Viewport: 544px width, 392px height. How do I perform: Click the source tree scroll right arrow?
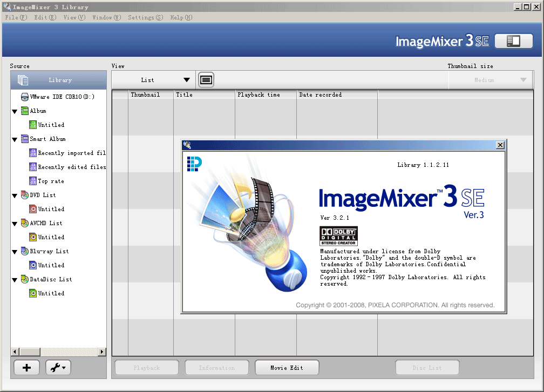coord(101,352)
